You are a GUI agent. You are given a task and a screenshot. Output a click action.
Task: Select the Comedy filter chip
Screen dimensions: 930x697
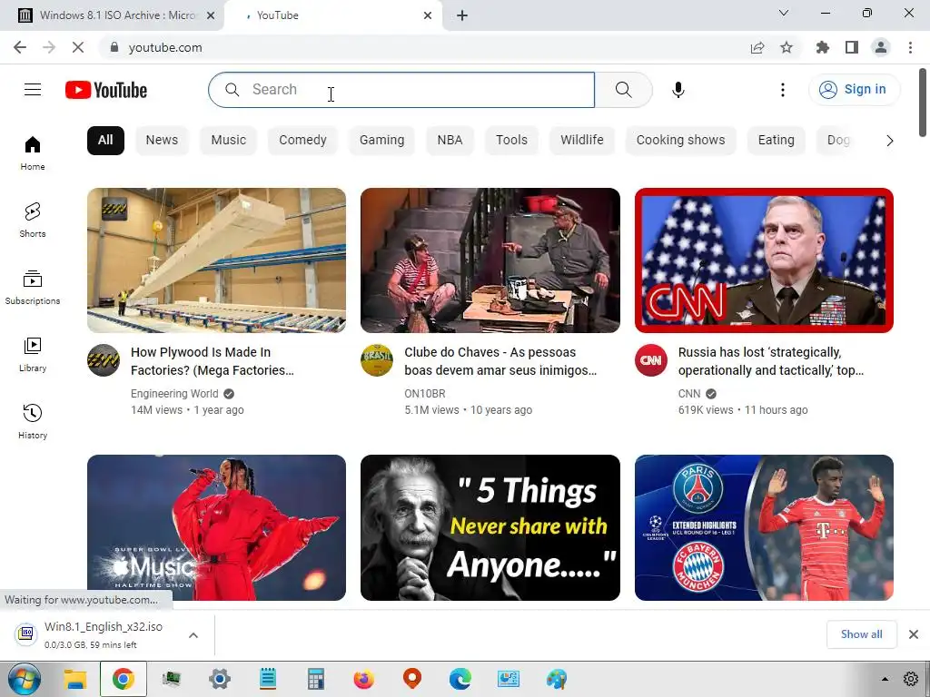[302, 141]
